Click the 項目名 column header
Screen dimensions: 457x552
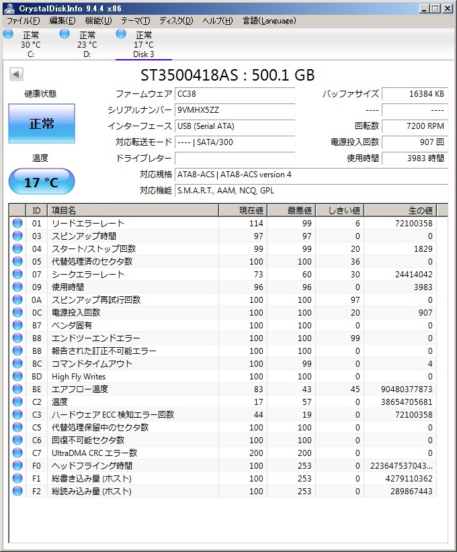point(133,210)
